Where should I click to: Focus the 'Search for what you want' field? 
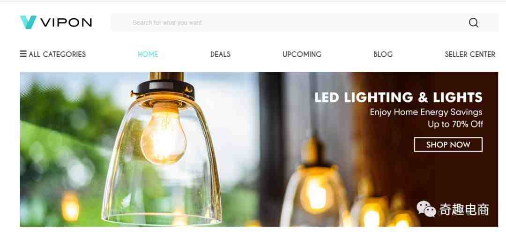pyautogui.click(x=305, y=22)
